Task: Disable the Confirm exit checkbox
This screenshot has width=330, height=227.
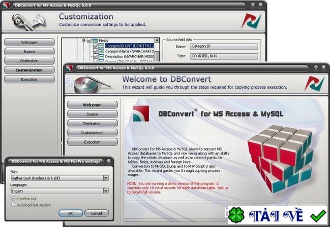Action: tap(13, 199)
